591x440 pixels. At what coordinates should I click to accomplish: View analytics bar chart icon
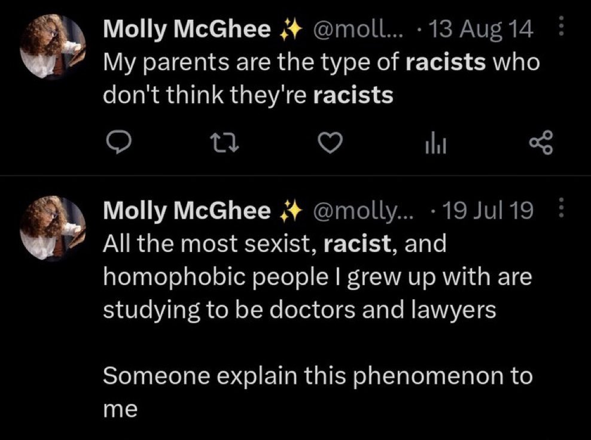tap(436, 143)
